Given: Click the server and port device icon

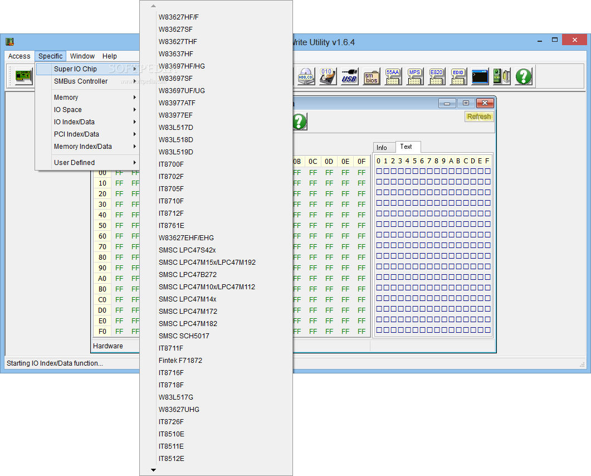Looking at the screenshot, I should coord(502,76).
